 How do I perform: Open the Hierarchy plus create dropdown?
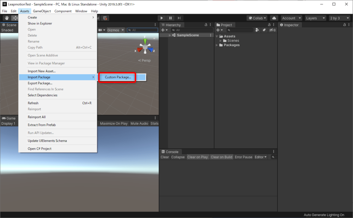tap(164, 30)
